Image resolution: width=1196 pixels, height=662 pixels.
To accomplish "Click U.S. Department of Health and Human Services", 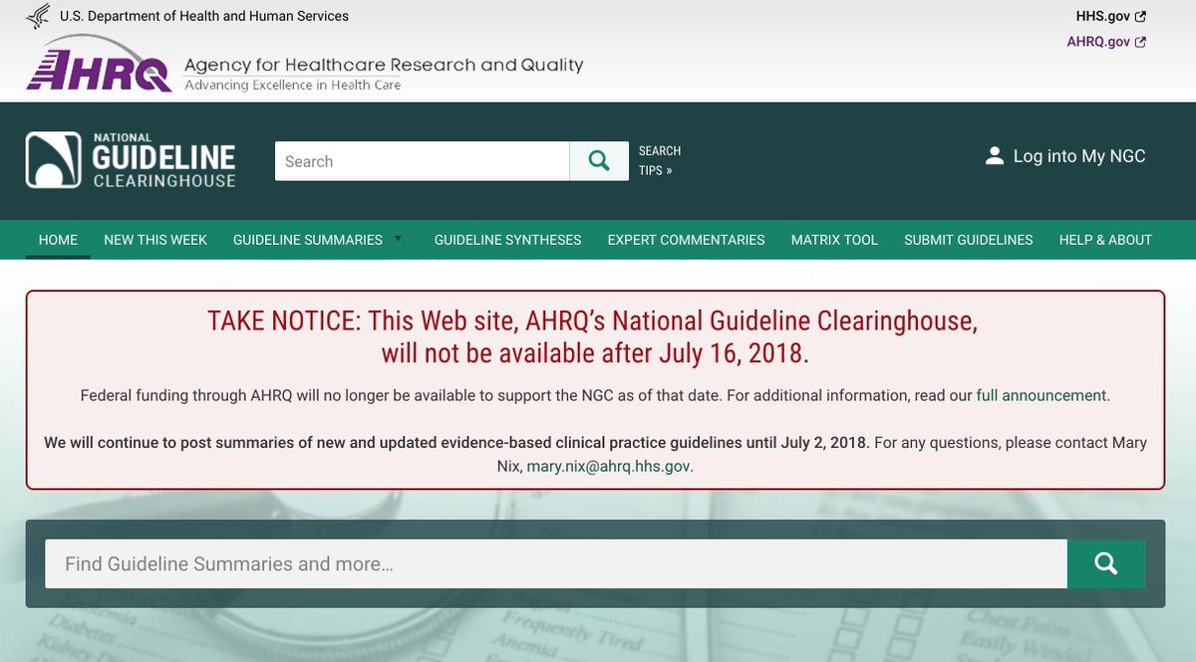I will click(204, 16).
